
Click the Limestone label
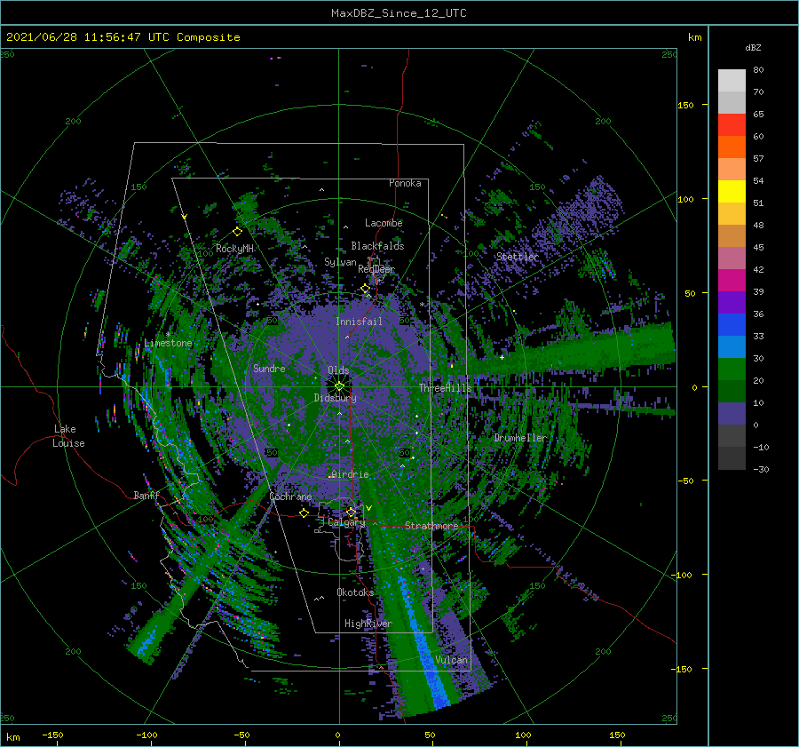pos(169,343)
